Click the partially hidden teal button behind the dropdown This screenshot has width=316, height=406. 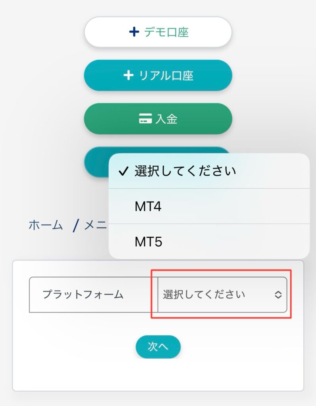coord(96,162)
